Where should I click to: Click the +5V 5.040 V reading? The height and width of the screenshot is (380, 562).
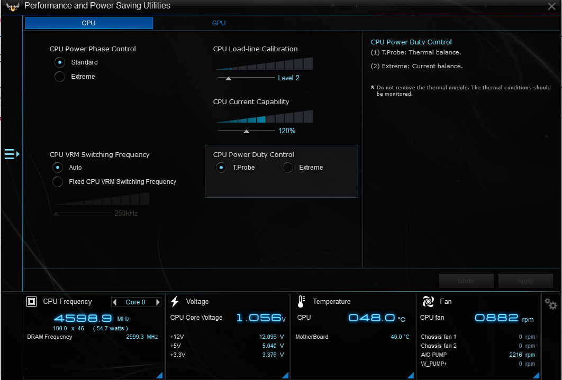click(x=273, y=346)
